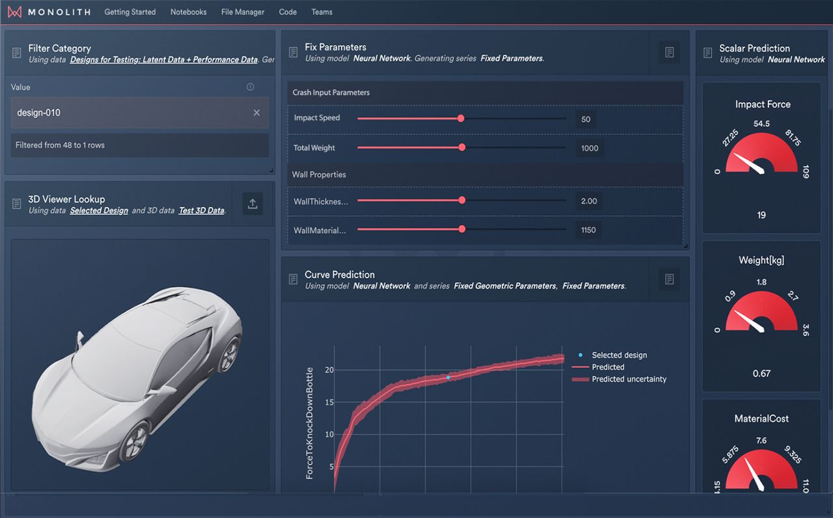Click the info icon next to Value
This screenshot has height=518, width=833.
[x=250, y=86]
